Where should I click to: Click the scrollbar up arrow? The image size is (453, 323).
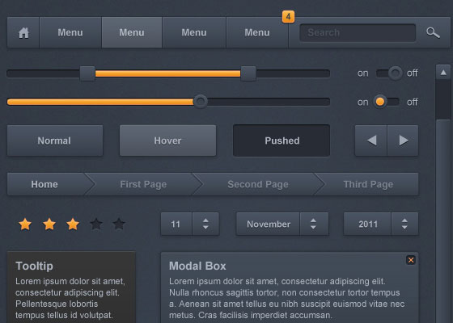pos(443,72)
